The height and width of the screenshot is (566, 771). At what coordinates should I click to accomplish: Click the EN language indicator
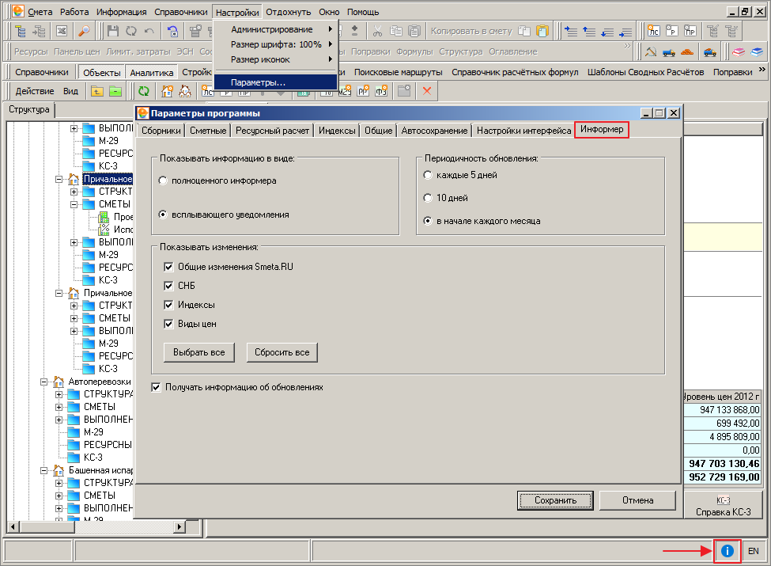point(754,551)
